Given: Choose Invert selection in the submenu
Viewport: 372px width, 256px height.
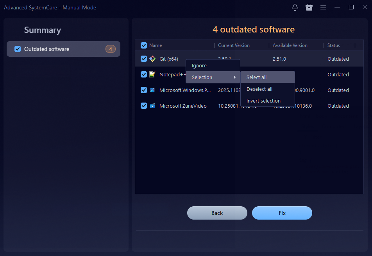Looking at the screenshot, I should click(x=263, y=101).
